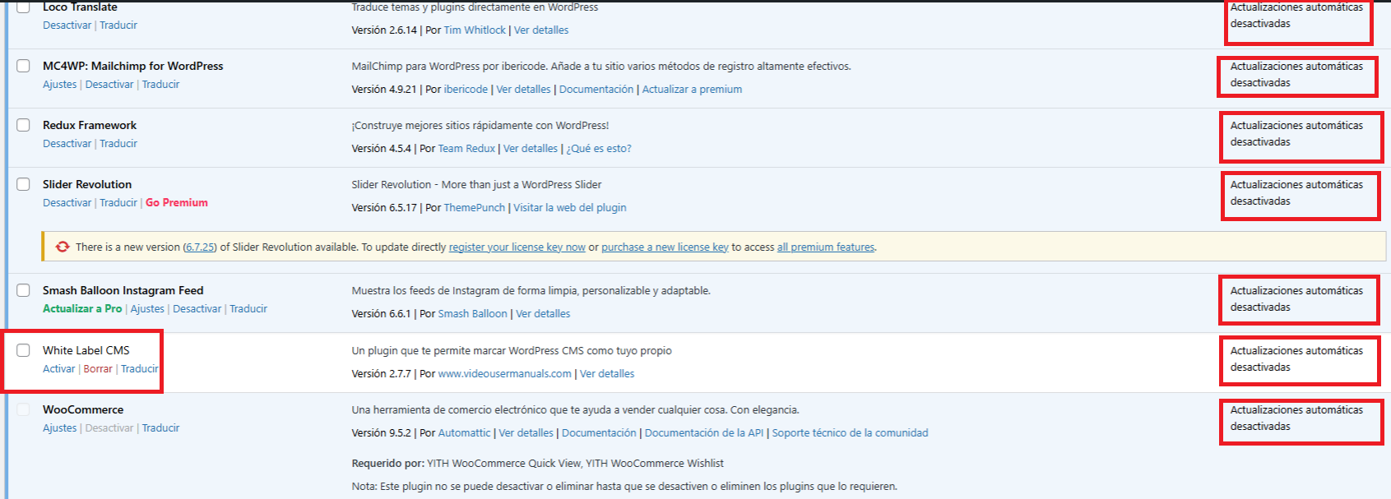Click auto-updates status text for WooCommerce
1391x499 pixels.
click(1296, 418)
